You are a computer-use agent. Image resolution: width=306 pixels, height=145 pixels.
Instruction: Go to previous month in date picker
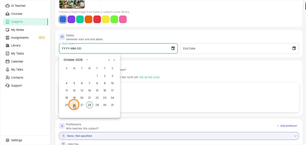[x=109, y=60]
